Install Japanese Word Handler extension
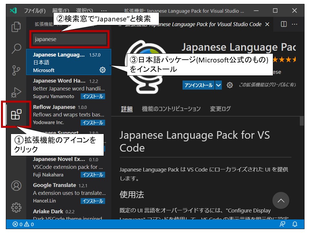The width and height of the screenshot is (310, 233). (x=93, y=96)
